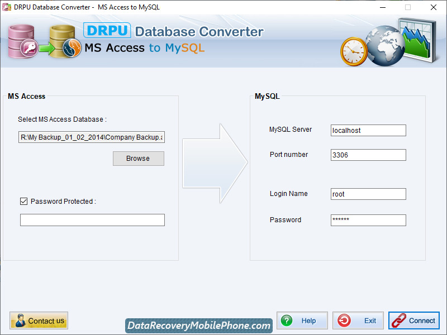
Task: Uncheck the Password Protected checkbox
Action: pos(23,202)
